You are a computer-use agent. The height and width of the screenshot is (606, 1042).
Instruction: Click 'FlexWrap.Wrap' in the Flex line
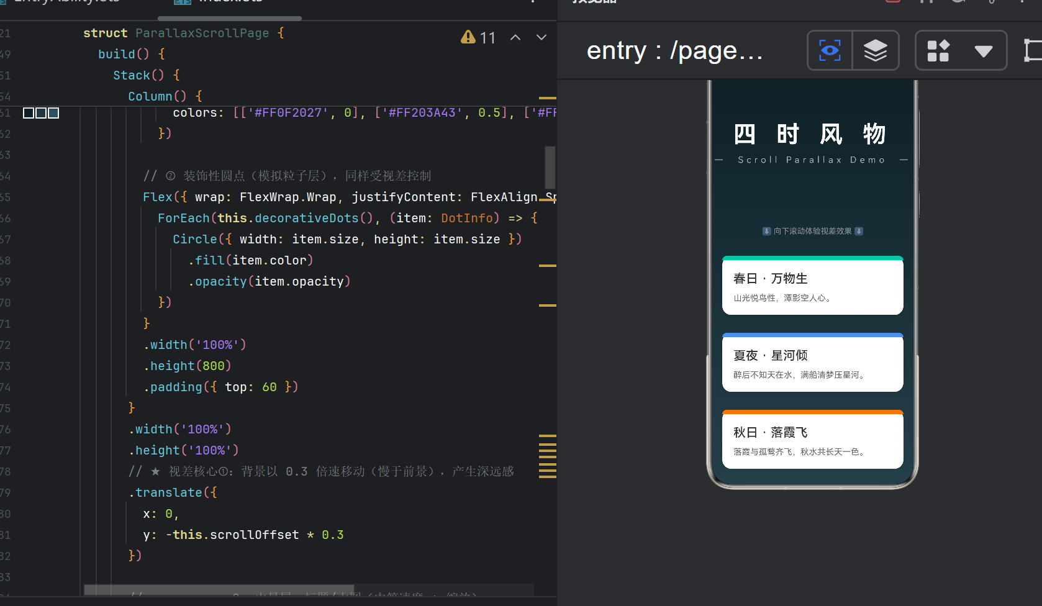coord(288,197)
